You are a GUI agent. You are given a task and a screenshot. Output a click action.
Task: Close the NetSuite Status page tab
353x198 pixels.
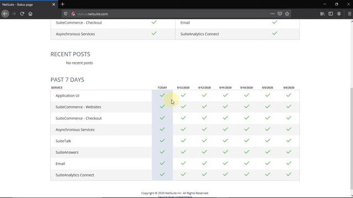point(54,4)
